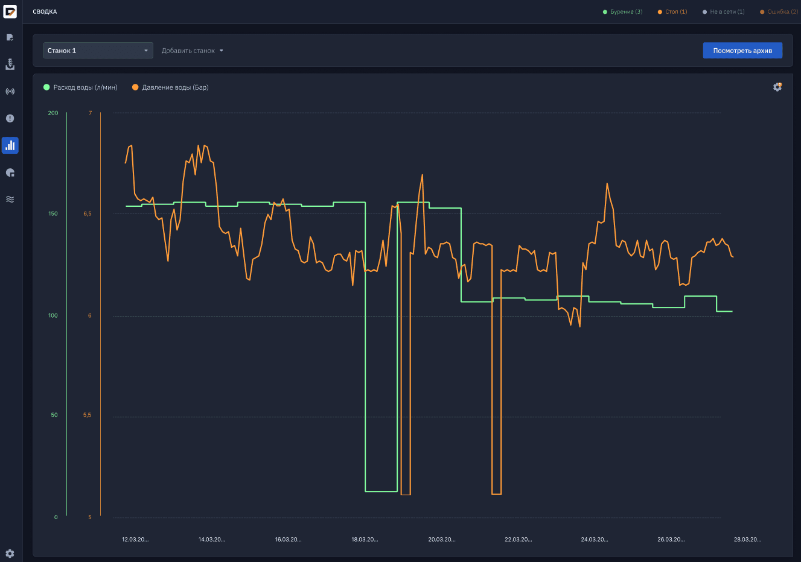Image resolution: width=801 pixels, height=562 pixels.
Task: Filter by Стоп (1) status
Action: pyautogui.click(x=672, y=12)
